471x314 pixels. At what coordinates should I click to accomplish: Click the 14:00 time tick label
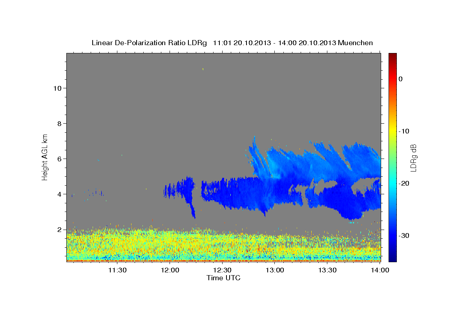click(380, 270)
